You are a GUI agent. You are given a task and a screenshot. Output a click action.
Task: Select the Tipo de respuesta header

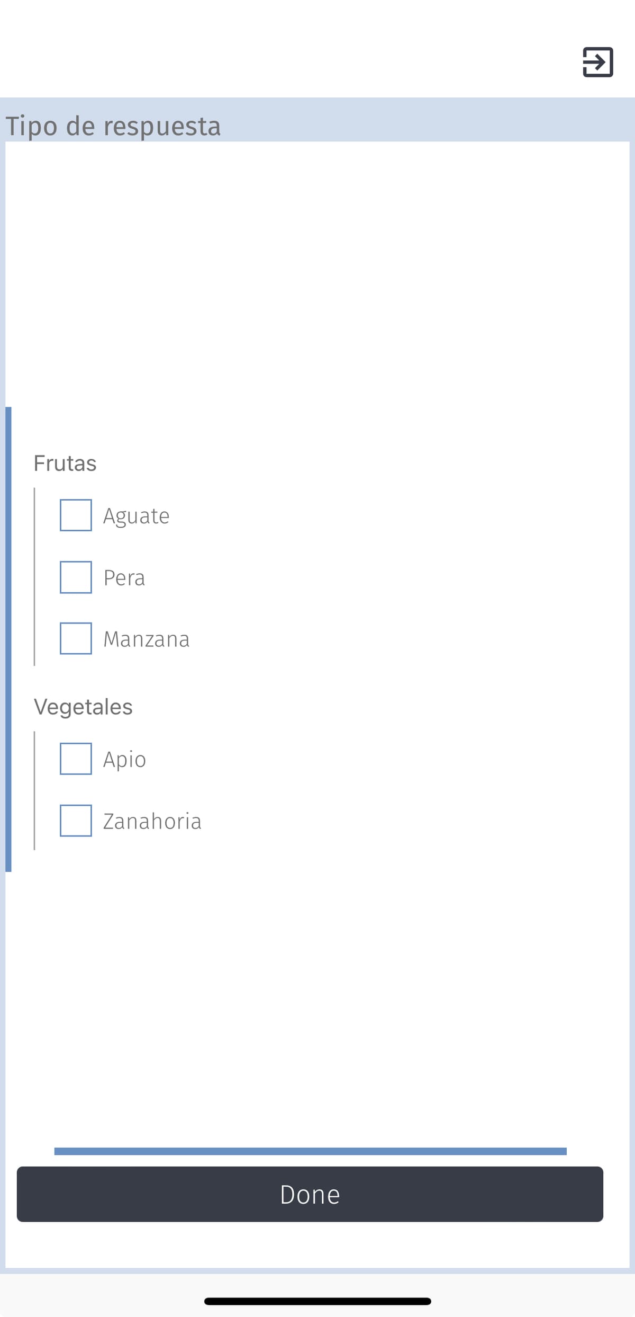[x=113, y=126]
